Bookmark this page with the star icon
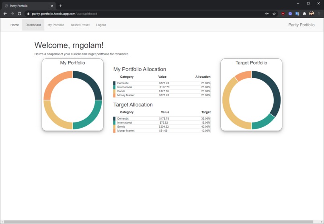Screen dimensions: 324x224 click(x=274, y=14)
